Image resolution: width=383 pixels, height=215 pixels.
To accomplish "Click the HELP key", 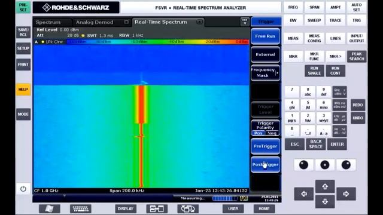I will click(23, 90).
